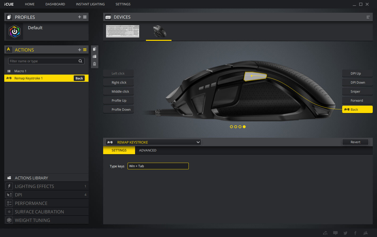This screenshot has height=237, width=377.
Task: Select the fourth filled view dot
Action: pos(244,127)
